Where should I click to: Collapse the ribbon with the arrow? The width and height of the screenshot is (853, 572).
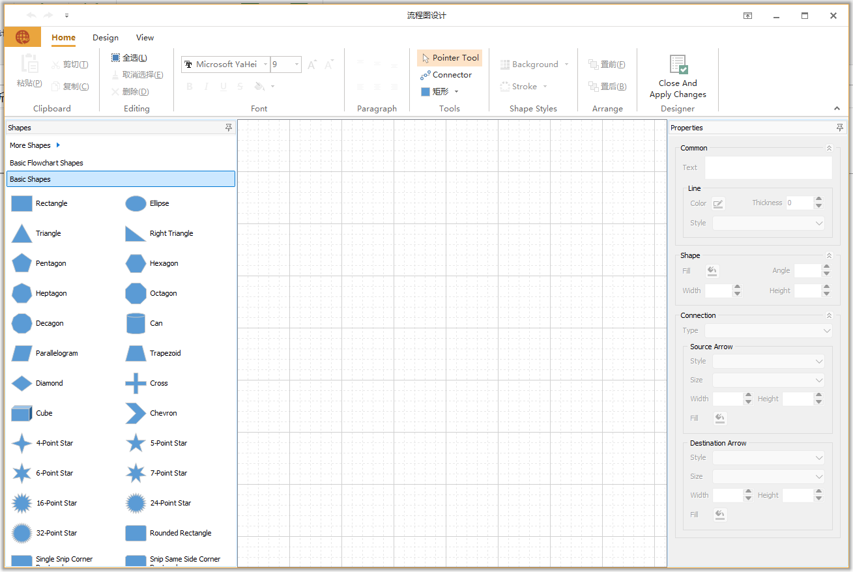[837, 109]
